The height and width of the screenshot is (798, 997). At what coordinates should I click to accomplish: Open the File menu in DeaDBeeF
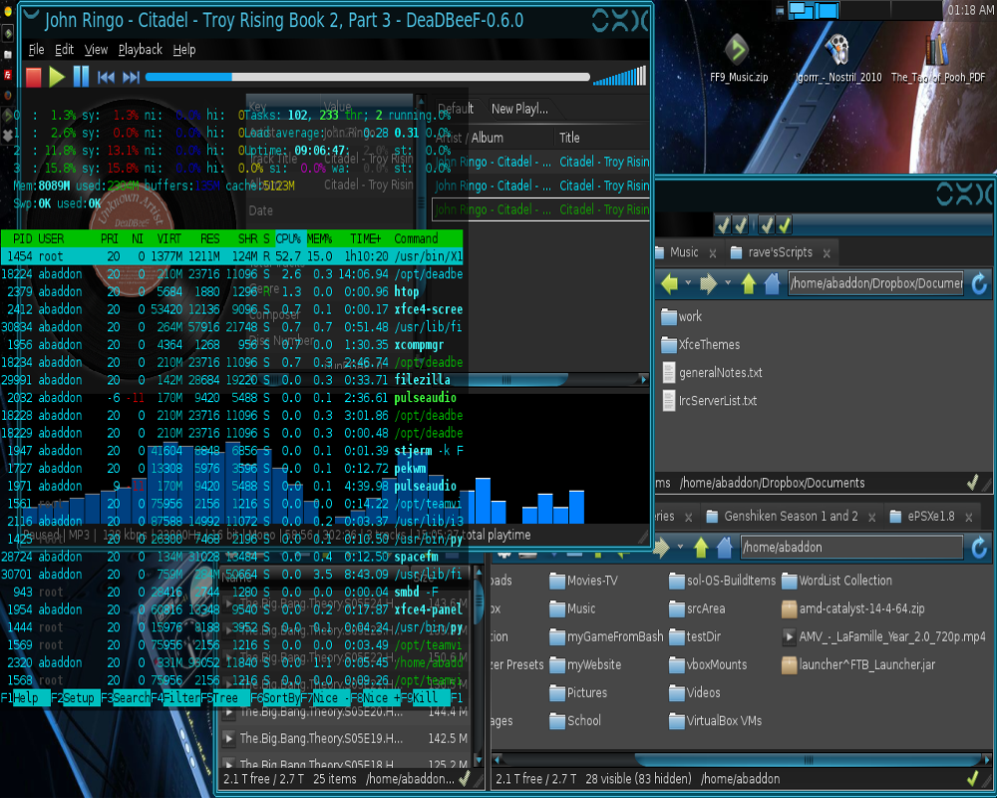[x=36, y=50]
